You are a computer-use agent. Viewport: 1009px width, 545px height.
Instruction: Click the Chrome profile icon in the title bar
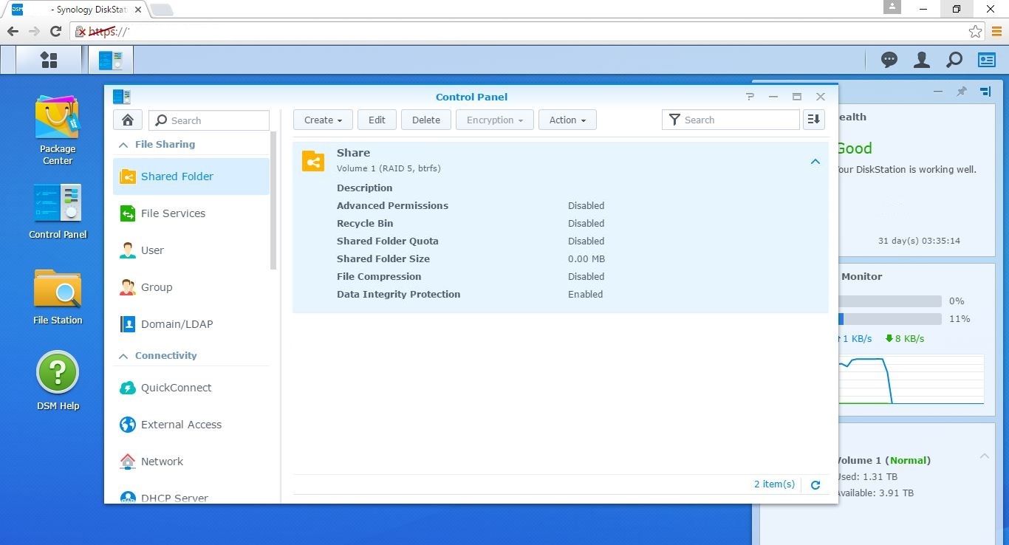click(x=892, y=7)
